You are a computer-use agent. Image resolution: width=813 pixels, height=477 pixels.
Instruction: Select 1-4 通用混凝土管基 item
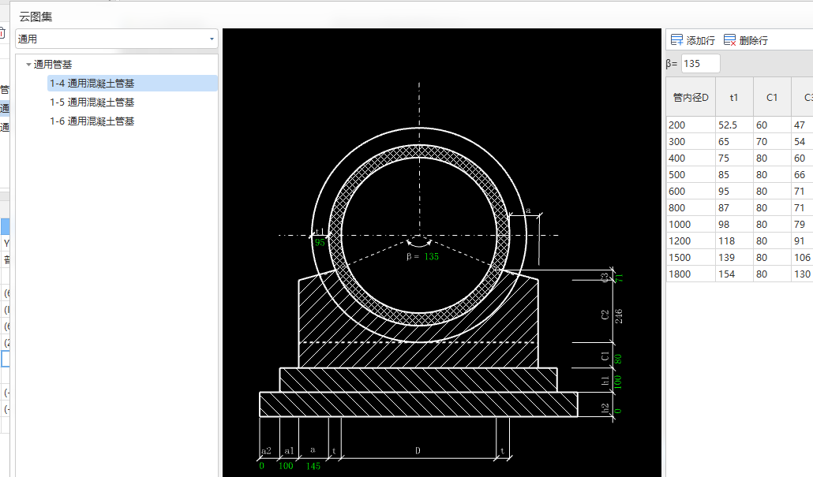133,84
